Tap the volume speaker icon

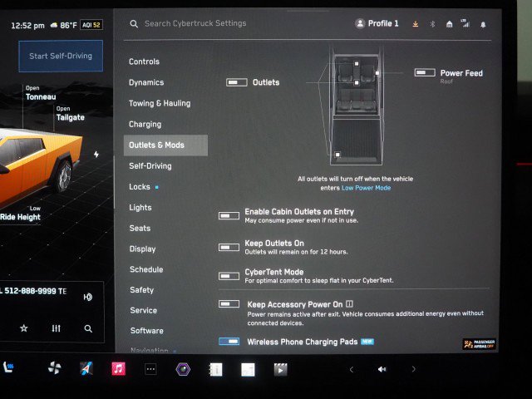[x=382, y=369]
